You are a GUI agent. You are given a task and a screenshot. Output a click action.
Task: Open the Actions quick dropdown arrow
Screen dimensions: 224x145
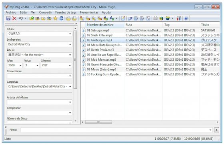tap(116, 18)
